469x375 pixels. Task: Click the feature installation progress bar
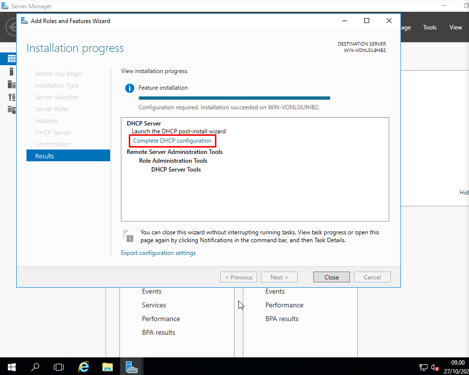pos(234,98)
